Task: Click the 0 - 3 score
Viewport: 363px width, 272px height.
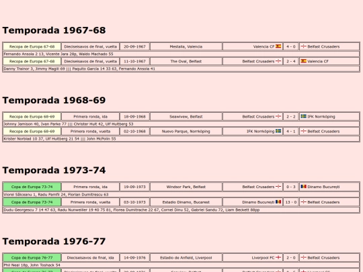Action: pos(291,187)
